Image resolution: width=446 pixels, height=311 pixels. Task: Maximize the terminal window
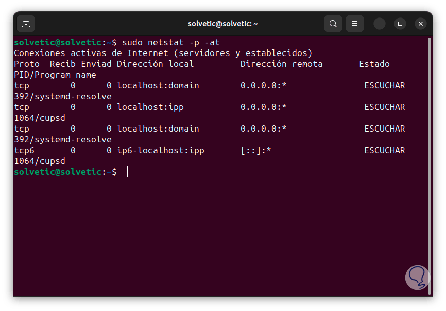tap(400, 24)
